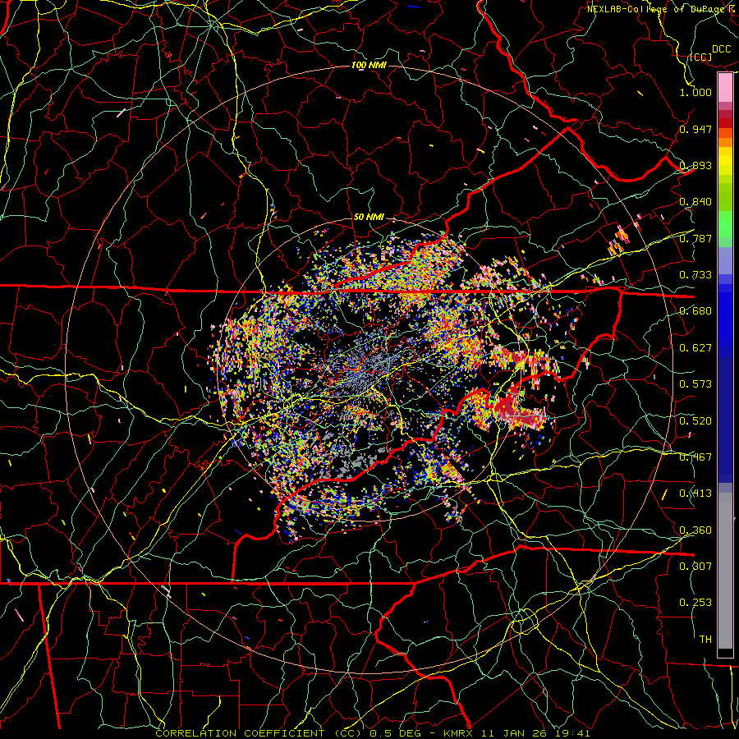The image size is (739, 739).
Task: Click the 100 NMI range ring label
Action: click(x=369, y=65)
